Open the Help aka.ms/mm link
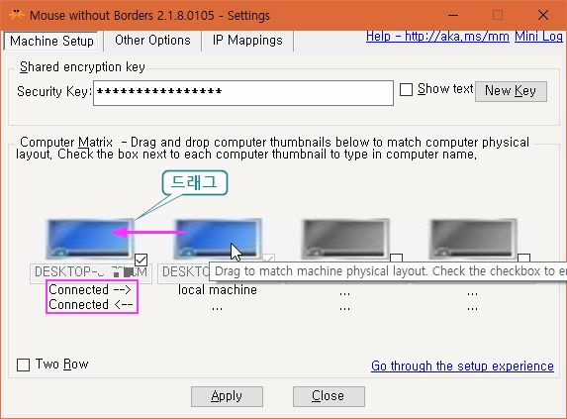Screen dimensions: 567x419 click(x=437, y=37)
